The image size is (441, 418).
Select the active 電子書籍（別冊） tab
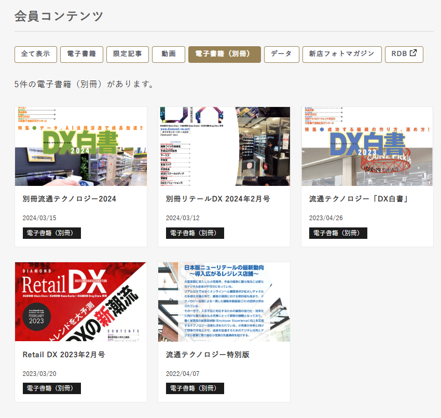pos(224,54)
